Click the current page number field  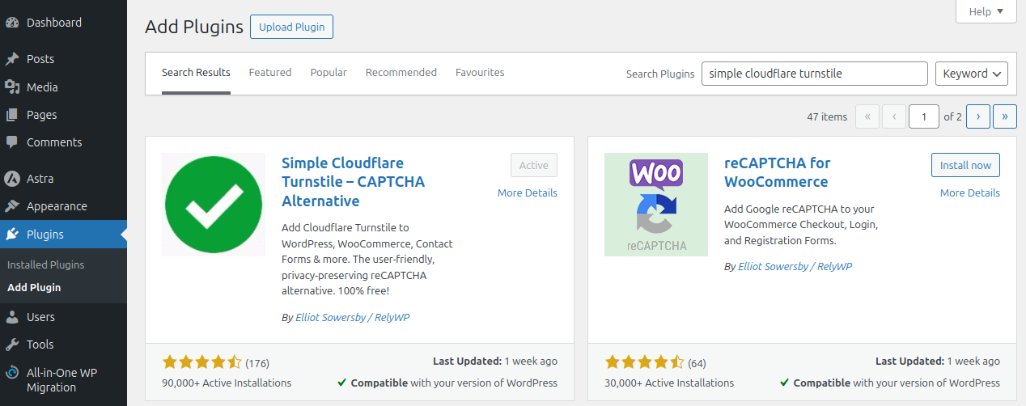[924, 116]
